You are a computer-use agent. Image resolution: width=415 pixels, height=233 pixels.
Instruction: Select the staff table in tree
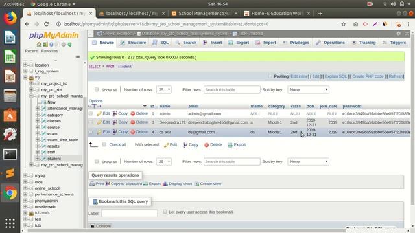pos(51,152)
